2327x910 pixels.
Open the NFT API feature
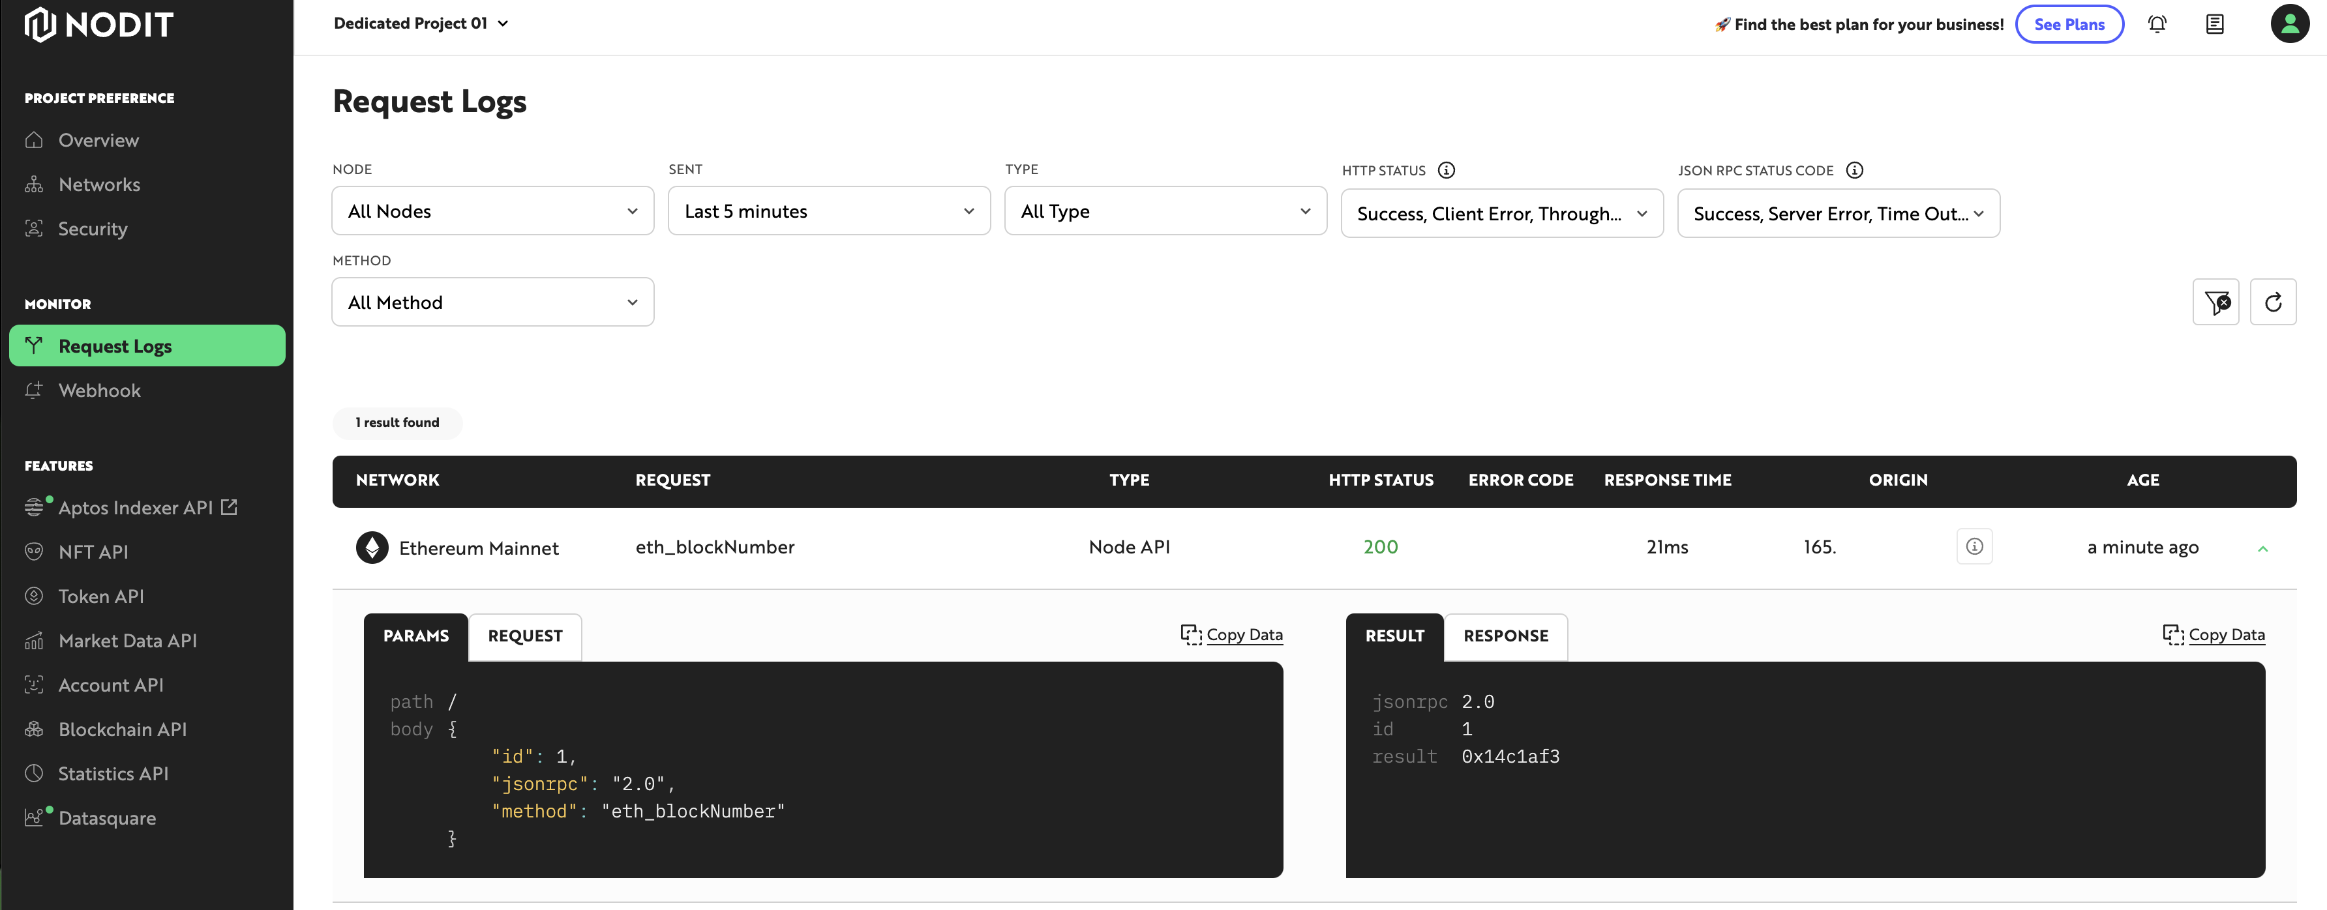(x=94, y=551)
